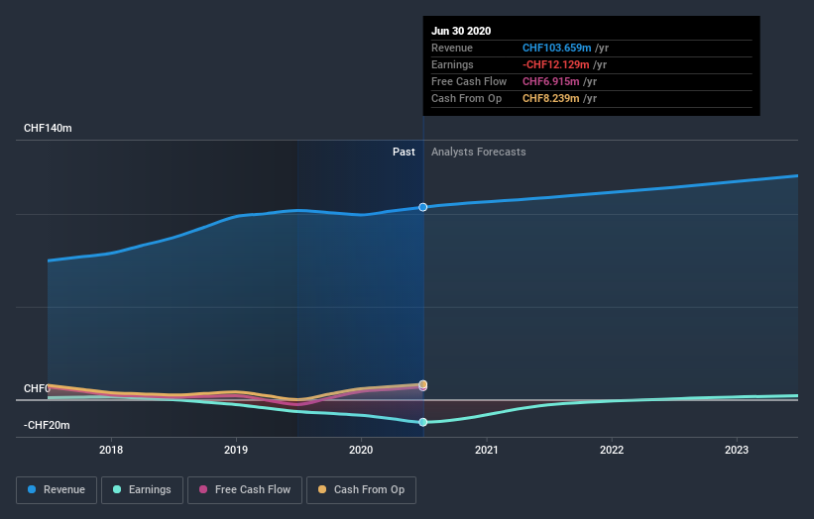Viewport: 814px width, 519px height.
Task: Toggle the Free Cash Flow legend button
Action: point(245,490)
